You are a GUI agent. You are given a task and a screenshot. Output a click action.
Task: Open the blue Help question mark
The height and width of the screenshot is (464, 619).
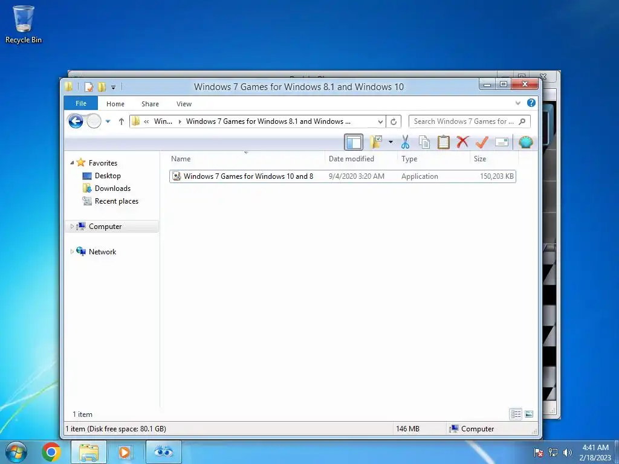[x=531, y=103]
